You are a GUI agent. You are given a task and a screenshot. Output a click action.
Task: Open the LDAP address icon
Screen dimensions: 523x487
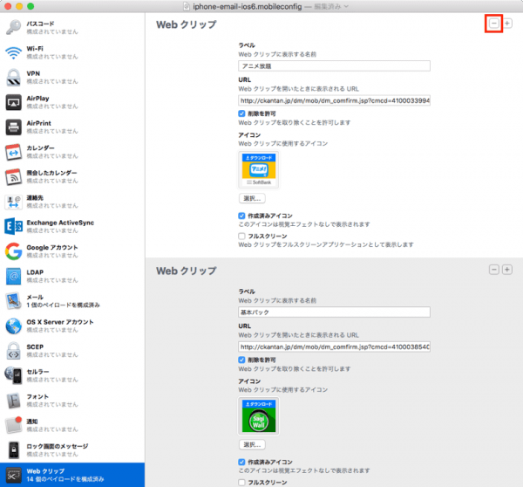point(13,277)
